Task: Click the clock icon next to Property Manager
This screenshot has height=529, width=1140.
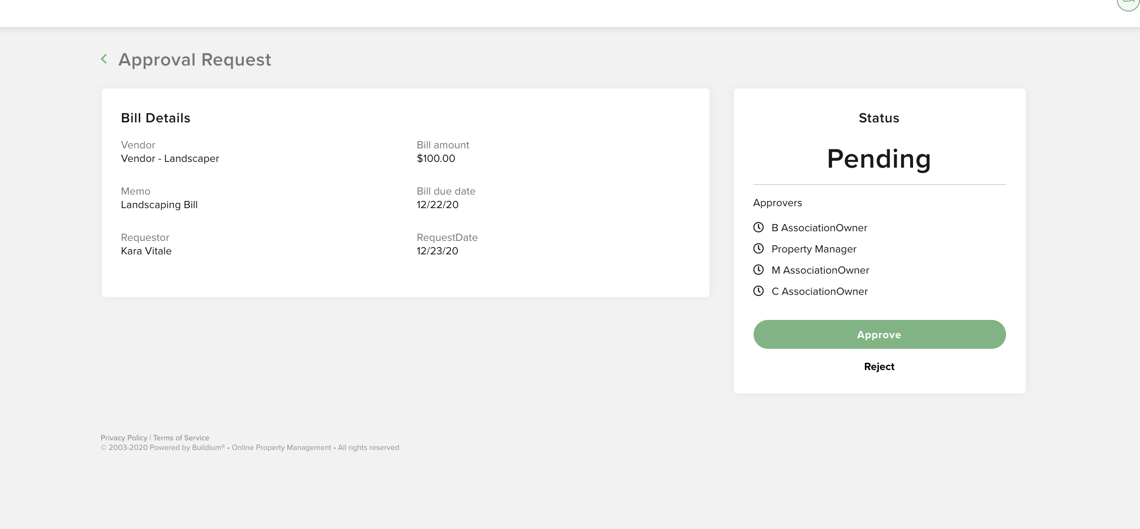Action: [x=758, y=249]
